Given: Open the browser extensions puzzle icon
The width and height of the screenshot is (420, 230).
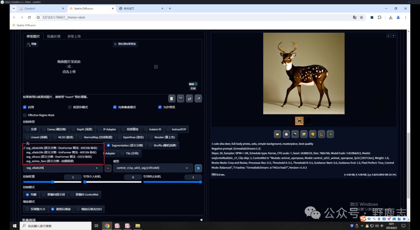Looking at the screenshot, I should click(380, 18).
